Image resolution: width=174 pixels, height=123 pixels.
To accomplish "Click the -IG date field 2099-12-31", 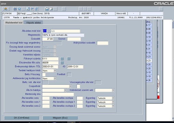I will [x=75, y=67].
